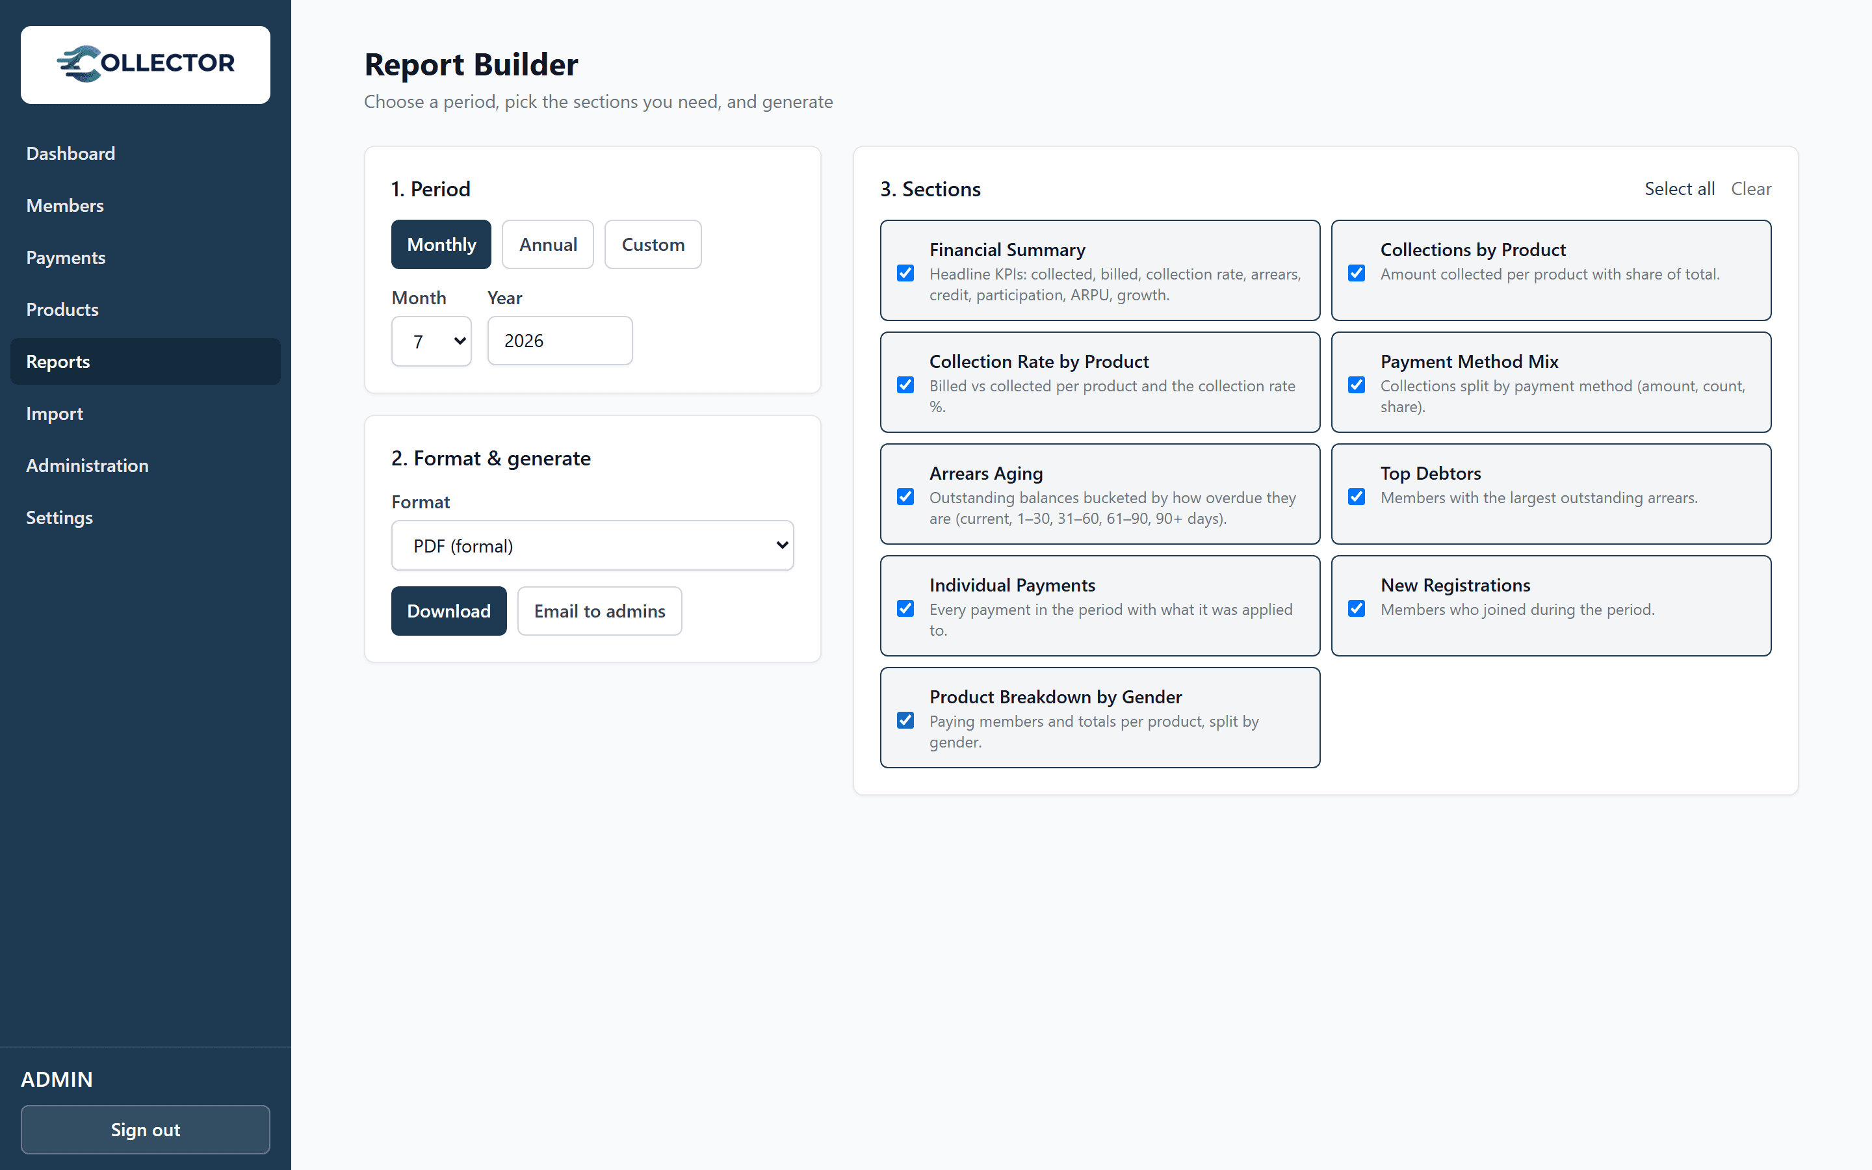Uncheck the Financial Summary checkbox
This screenshot has width=1872, height=1170.
pos(905,273)
